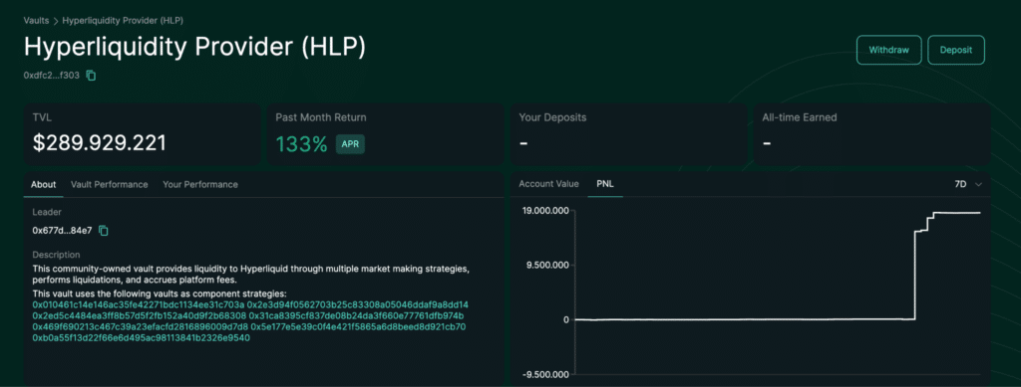Switch to the Vault Performance tab
Image resolution: width=1021 pixels, height=387 pixels.
pos(110,184)
